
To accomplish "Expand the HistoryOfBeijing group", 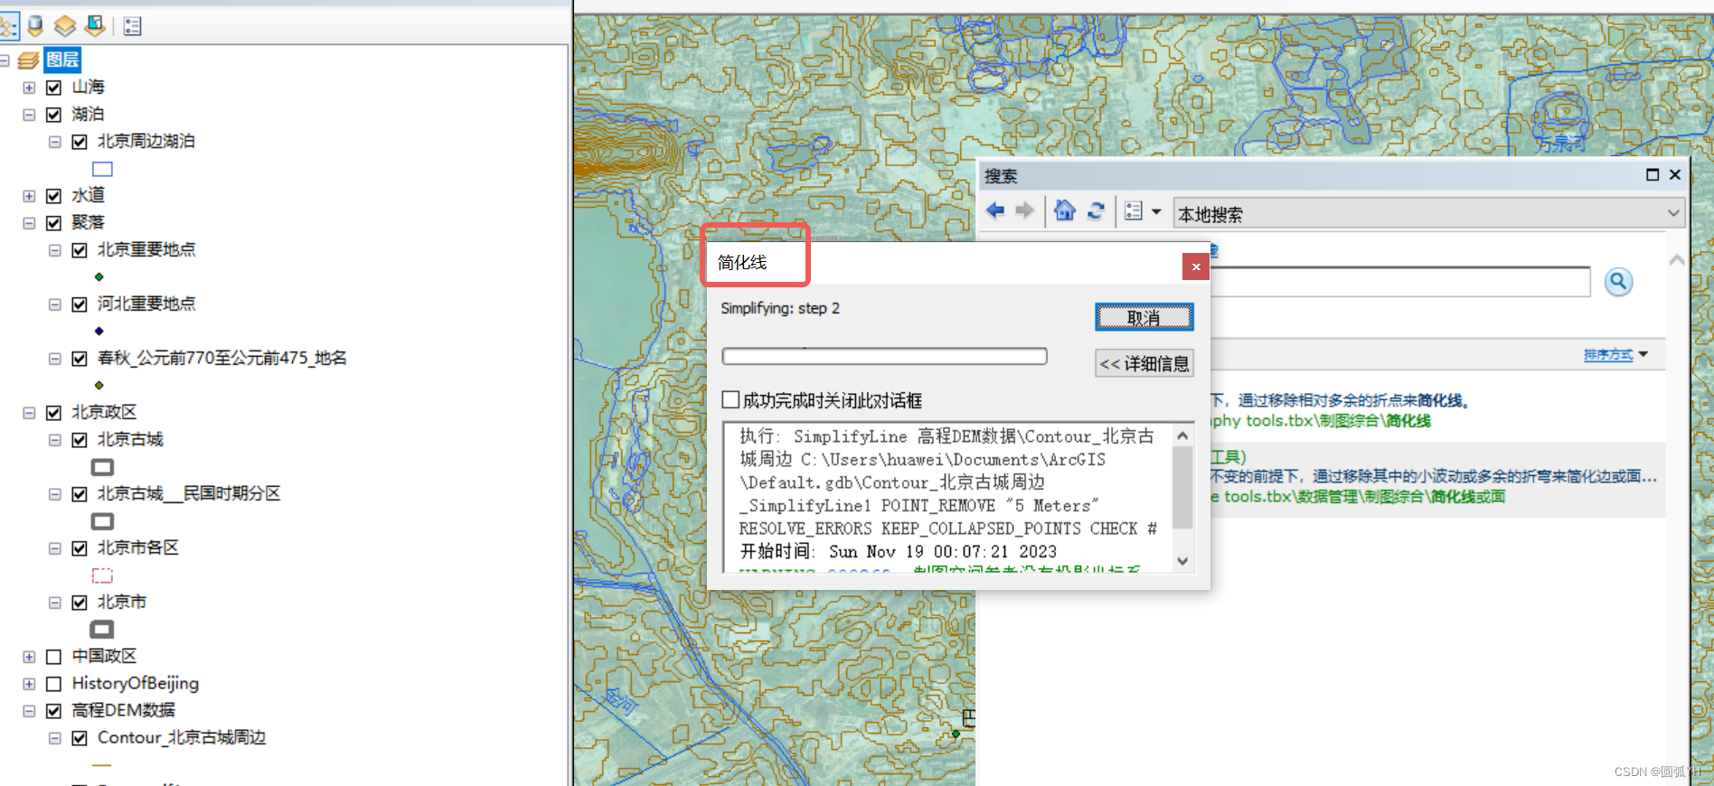I will point(29,684).
